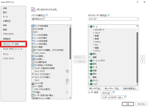Pick the insert sheet rows (シートの行を挿入) icon
Image resolution: width=148 pixels, height=107 pixels.
point(33,38)
